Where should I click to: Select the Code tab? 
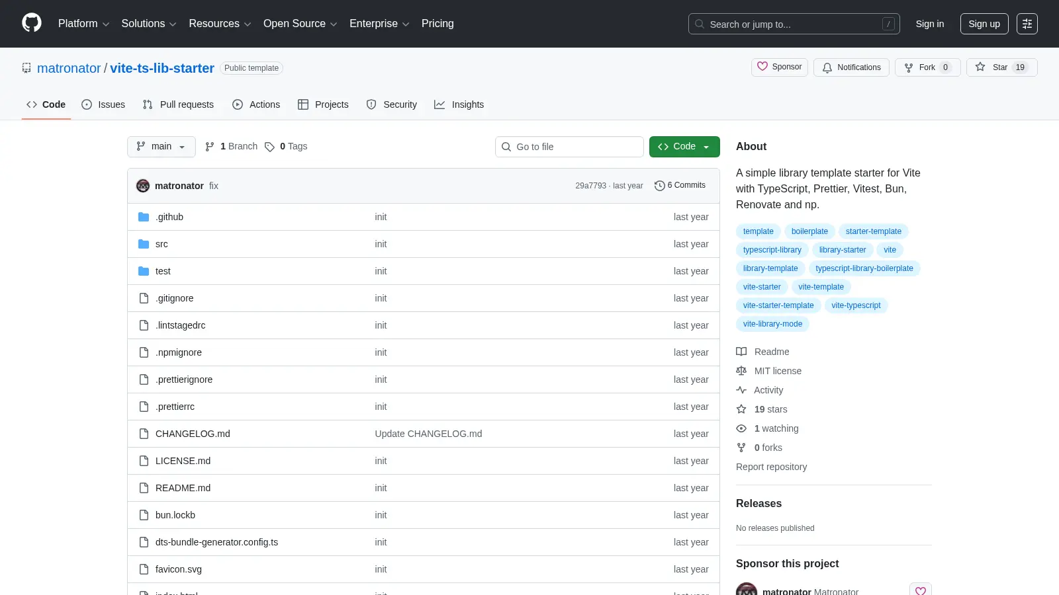pyautogui.click(x=46, y=104)
